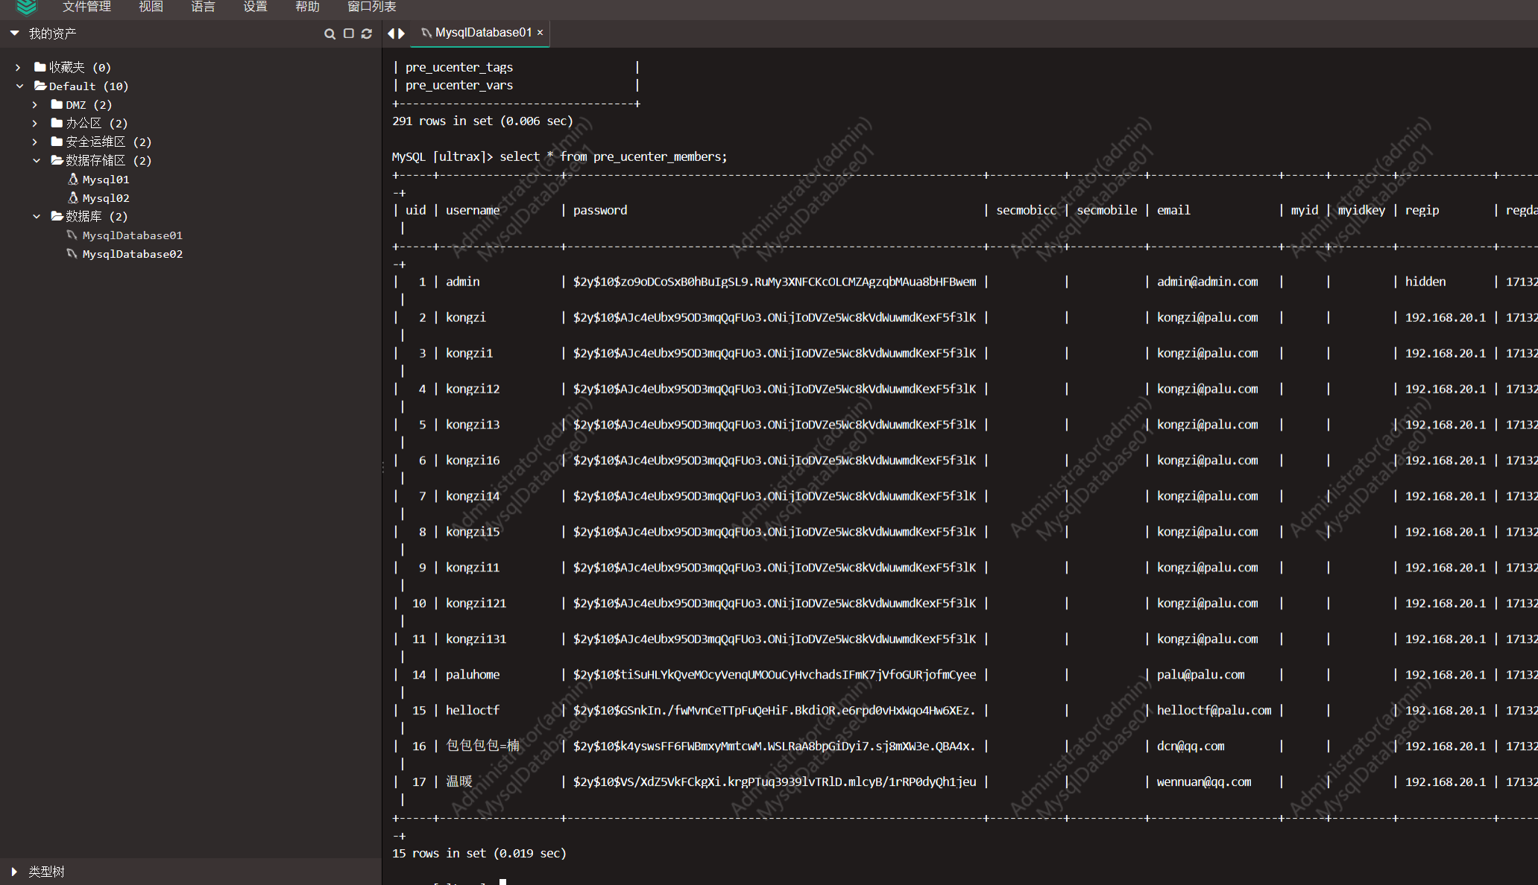Screen dimensions: 1538x885
Task: Open the 语言 menu
Action: [203, 7]
